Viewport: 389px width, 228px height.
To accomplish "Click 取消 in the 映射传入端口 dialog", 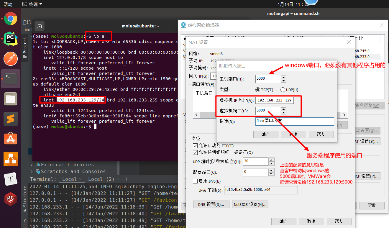I will [x=293, y=134].
